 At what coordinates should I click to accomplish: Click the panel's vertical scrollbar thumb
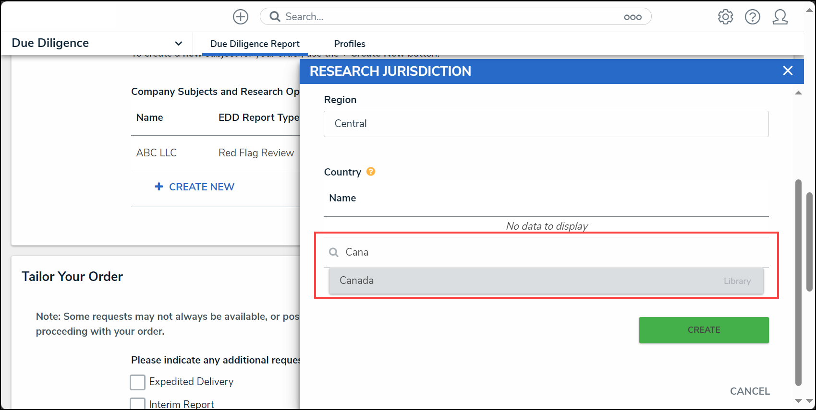click(798, 283)
